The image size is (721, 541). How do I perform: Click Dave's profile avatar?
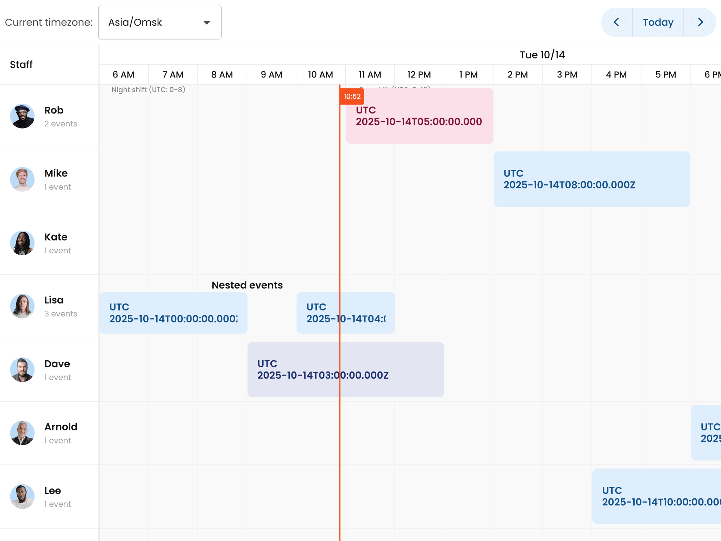[22, 369]
